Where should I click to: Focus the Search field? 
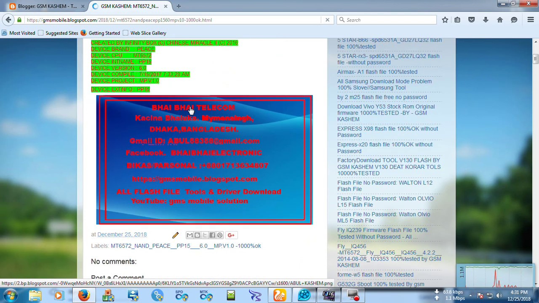pyautogui.click(x=387, y=20)
